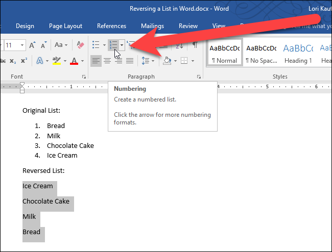Click the Clear All Formatting eraser icon
Image resolution: width=332 pixels, height=252 pixels.
coord(80,45)
